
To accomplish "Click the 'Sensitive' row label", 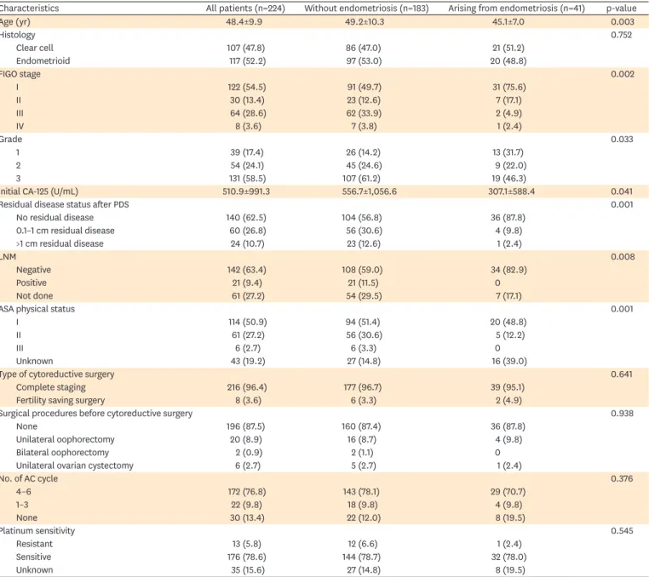I will (x=33, y=557).
